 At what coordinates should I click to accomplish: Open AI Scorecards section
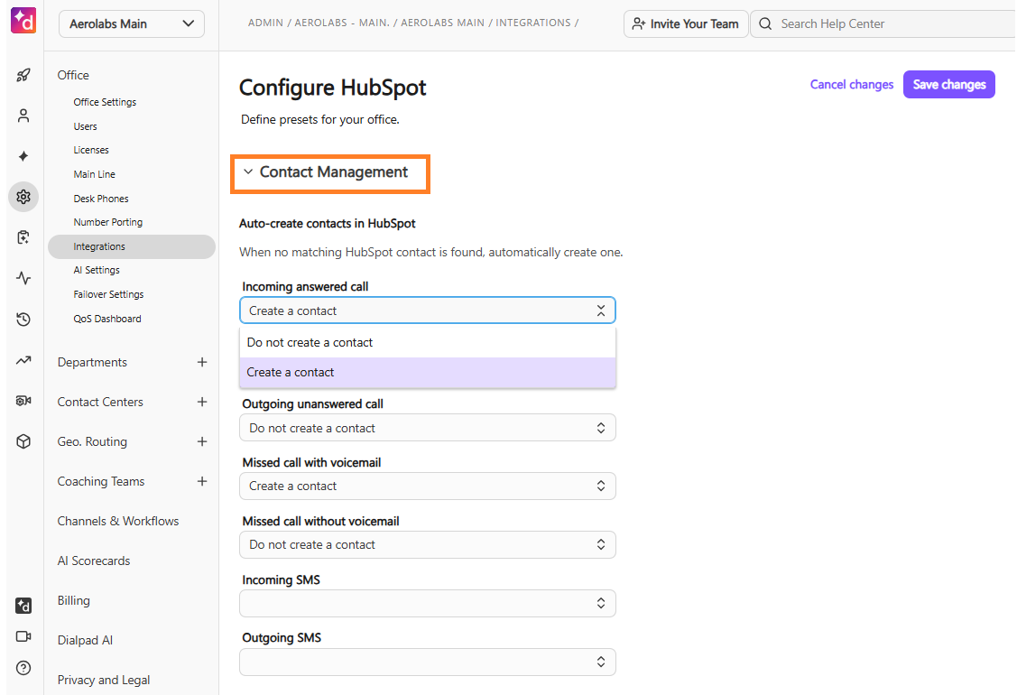tap(94, 561)
